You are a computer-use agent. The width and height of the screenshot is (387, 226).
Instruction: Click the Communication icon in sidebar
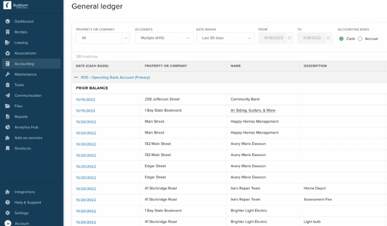pyautogui.click(x=8, y=95)
